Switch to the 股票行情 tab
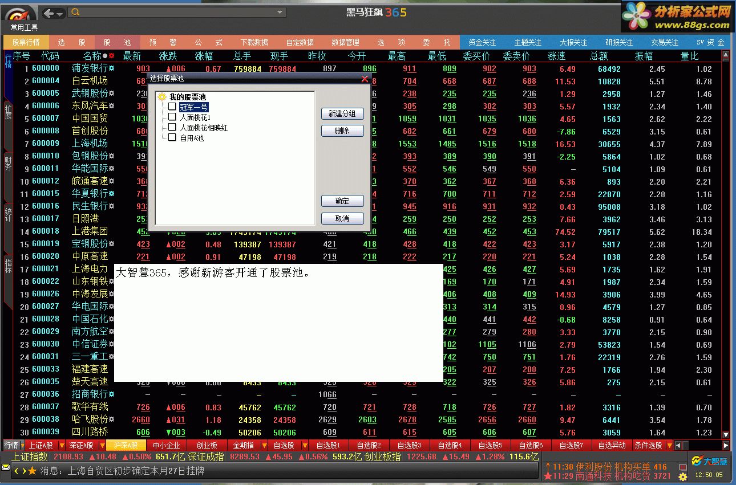This screenshot has height=485, width=736. coord(26,42)
